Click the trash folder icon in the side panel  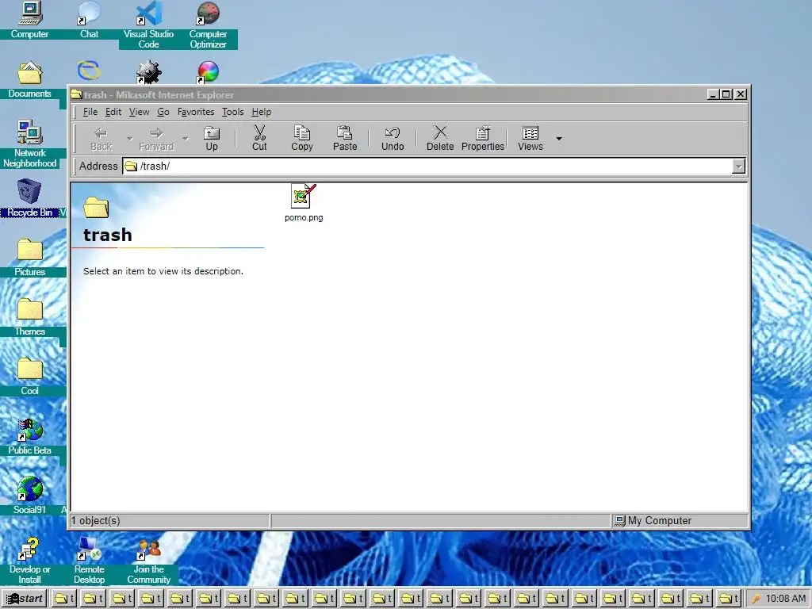click(x=96, y=207)
